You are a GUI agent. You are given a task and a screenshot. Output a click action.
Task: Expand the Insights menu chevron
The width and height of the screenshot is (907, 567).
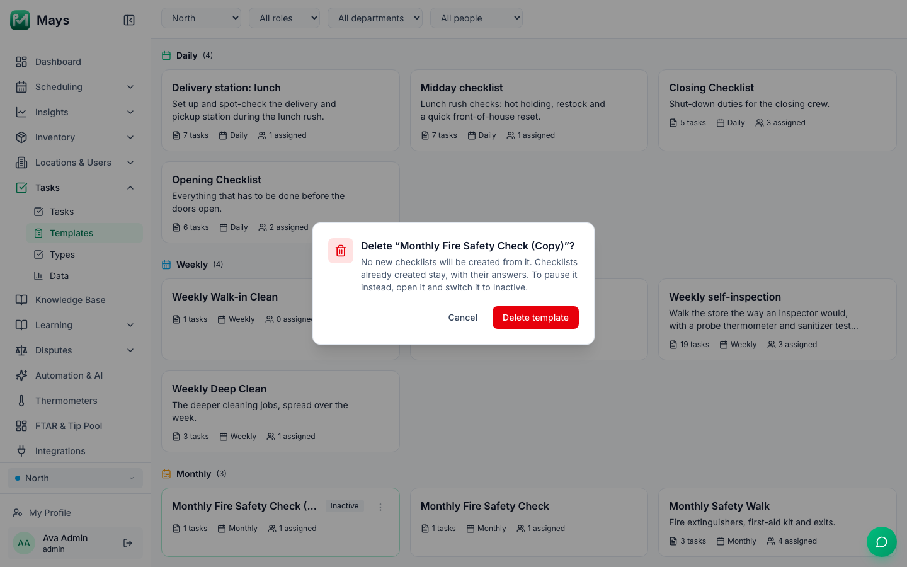pos(130,112)
